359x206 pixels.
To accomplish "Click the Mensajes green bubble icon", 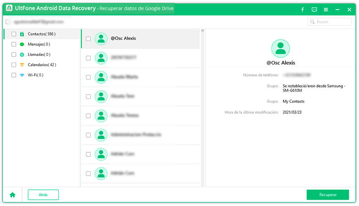I will tap(22, 44).
